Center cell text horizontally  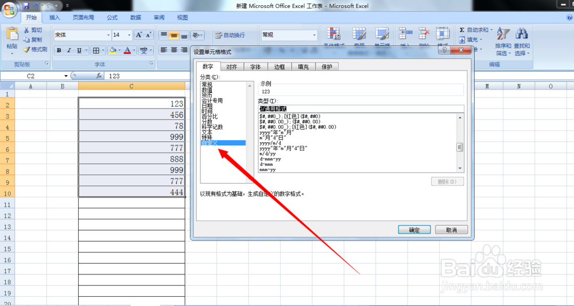[x=174, y=50]
